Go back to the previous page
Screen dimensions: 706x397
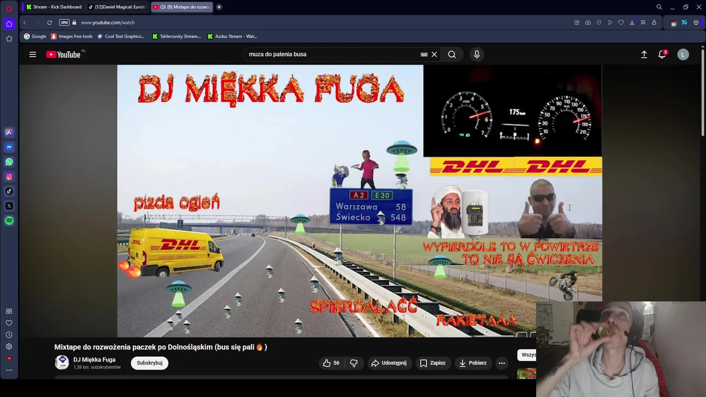click(24, 23)
